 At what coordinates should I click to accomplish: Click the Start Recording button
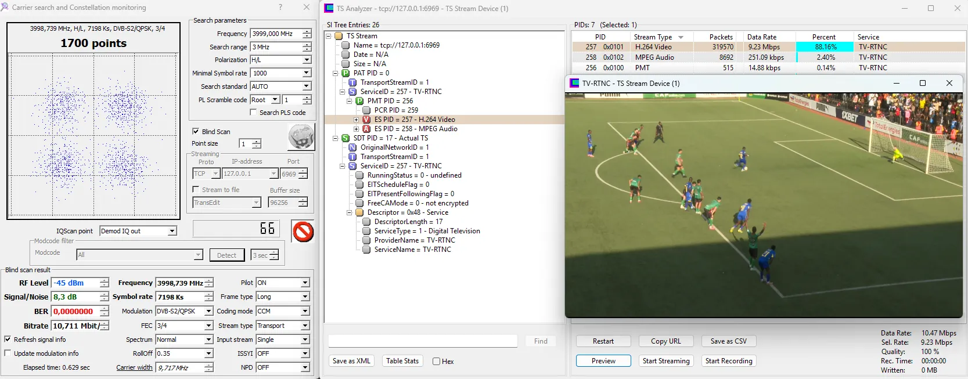(x=729, y=361)
